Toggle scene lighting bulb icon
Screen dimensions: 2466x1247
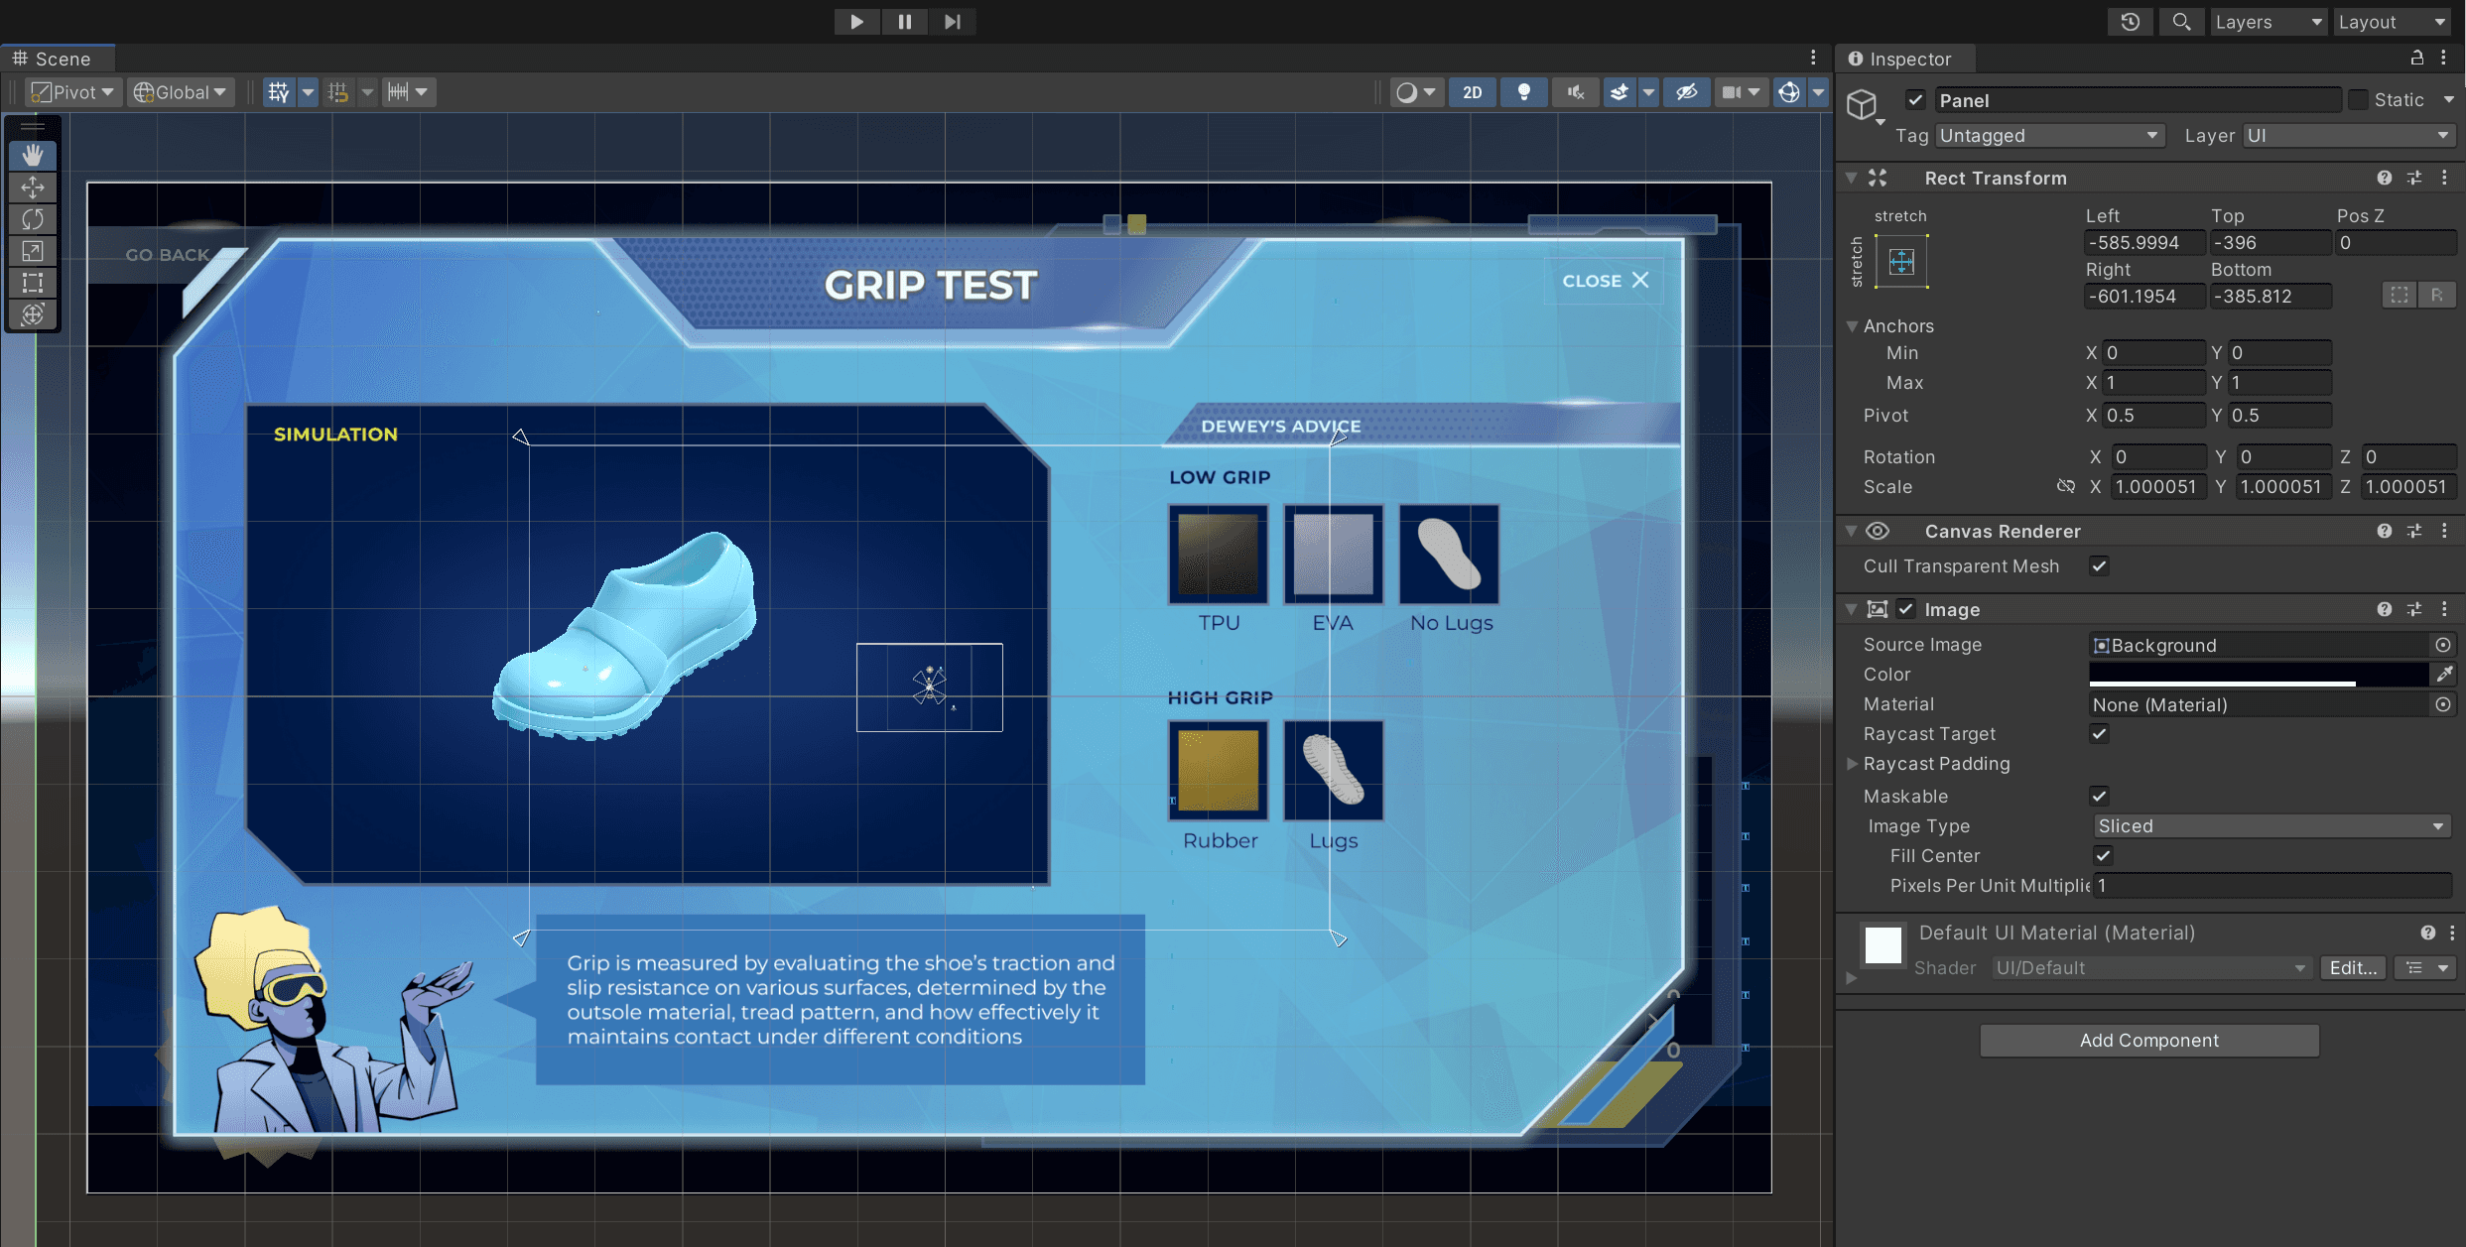click(1523, 92)
